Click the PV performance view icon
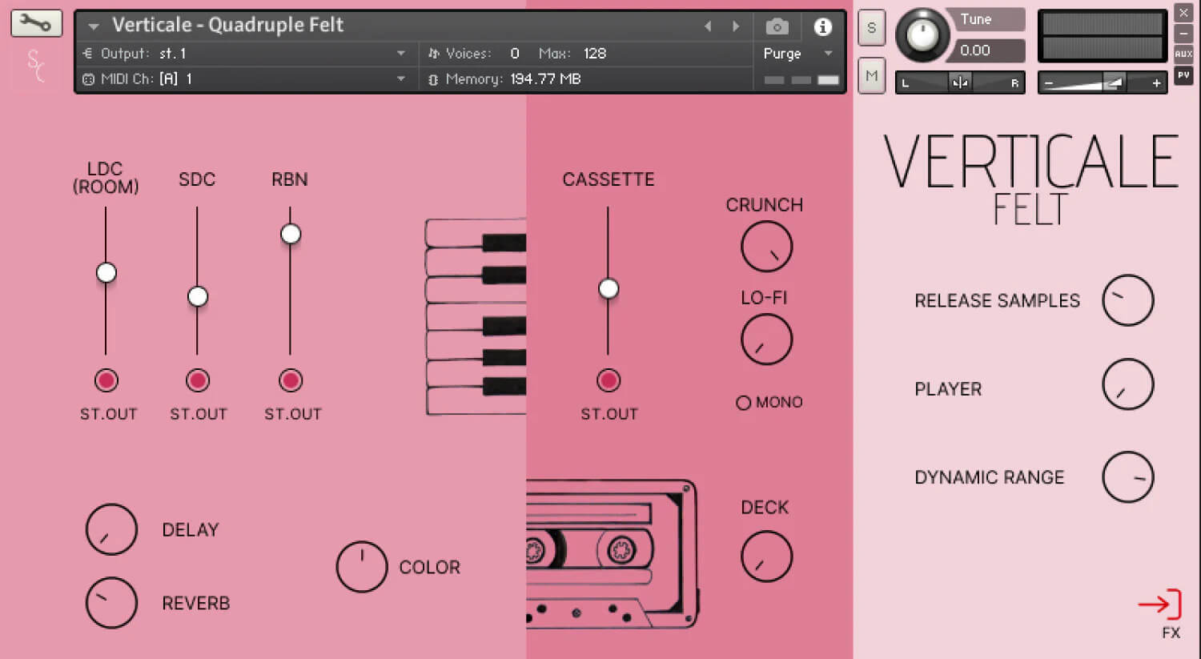This screenshot has width=1201, height=659. click(1184, 74)
